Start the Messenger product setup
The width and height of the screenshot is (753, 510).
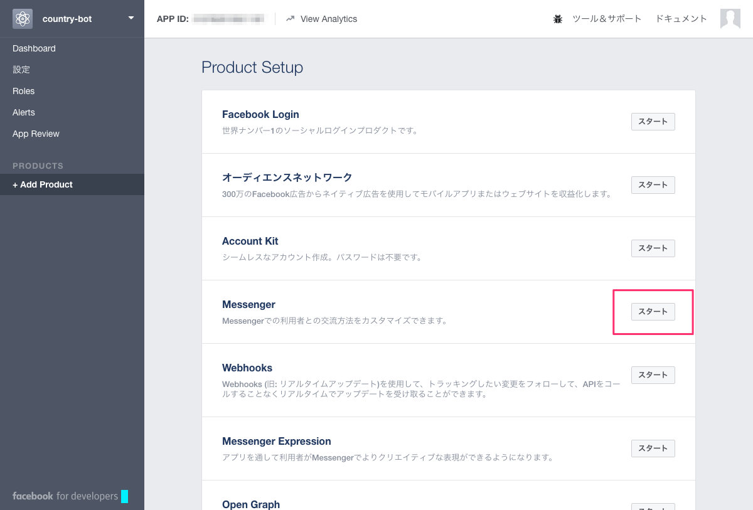[653, 312]
